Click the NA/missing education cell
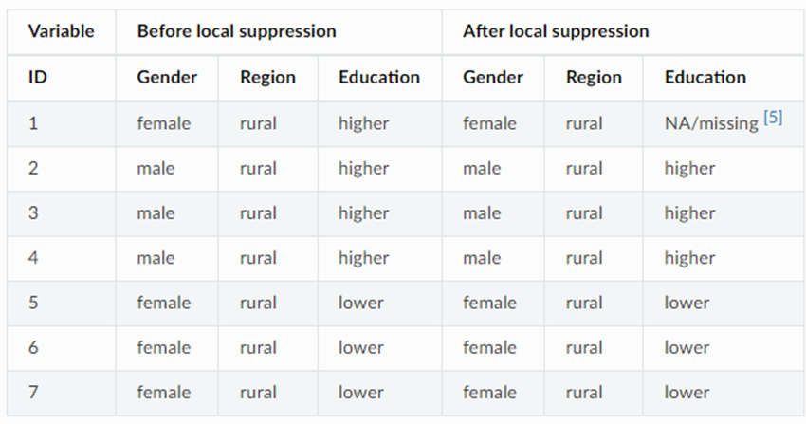 click(x=711, y=123)
